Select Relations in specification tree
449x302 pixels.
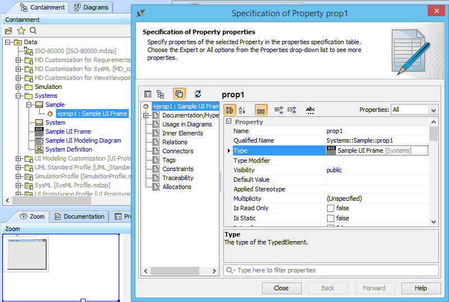(175, 142)
